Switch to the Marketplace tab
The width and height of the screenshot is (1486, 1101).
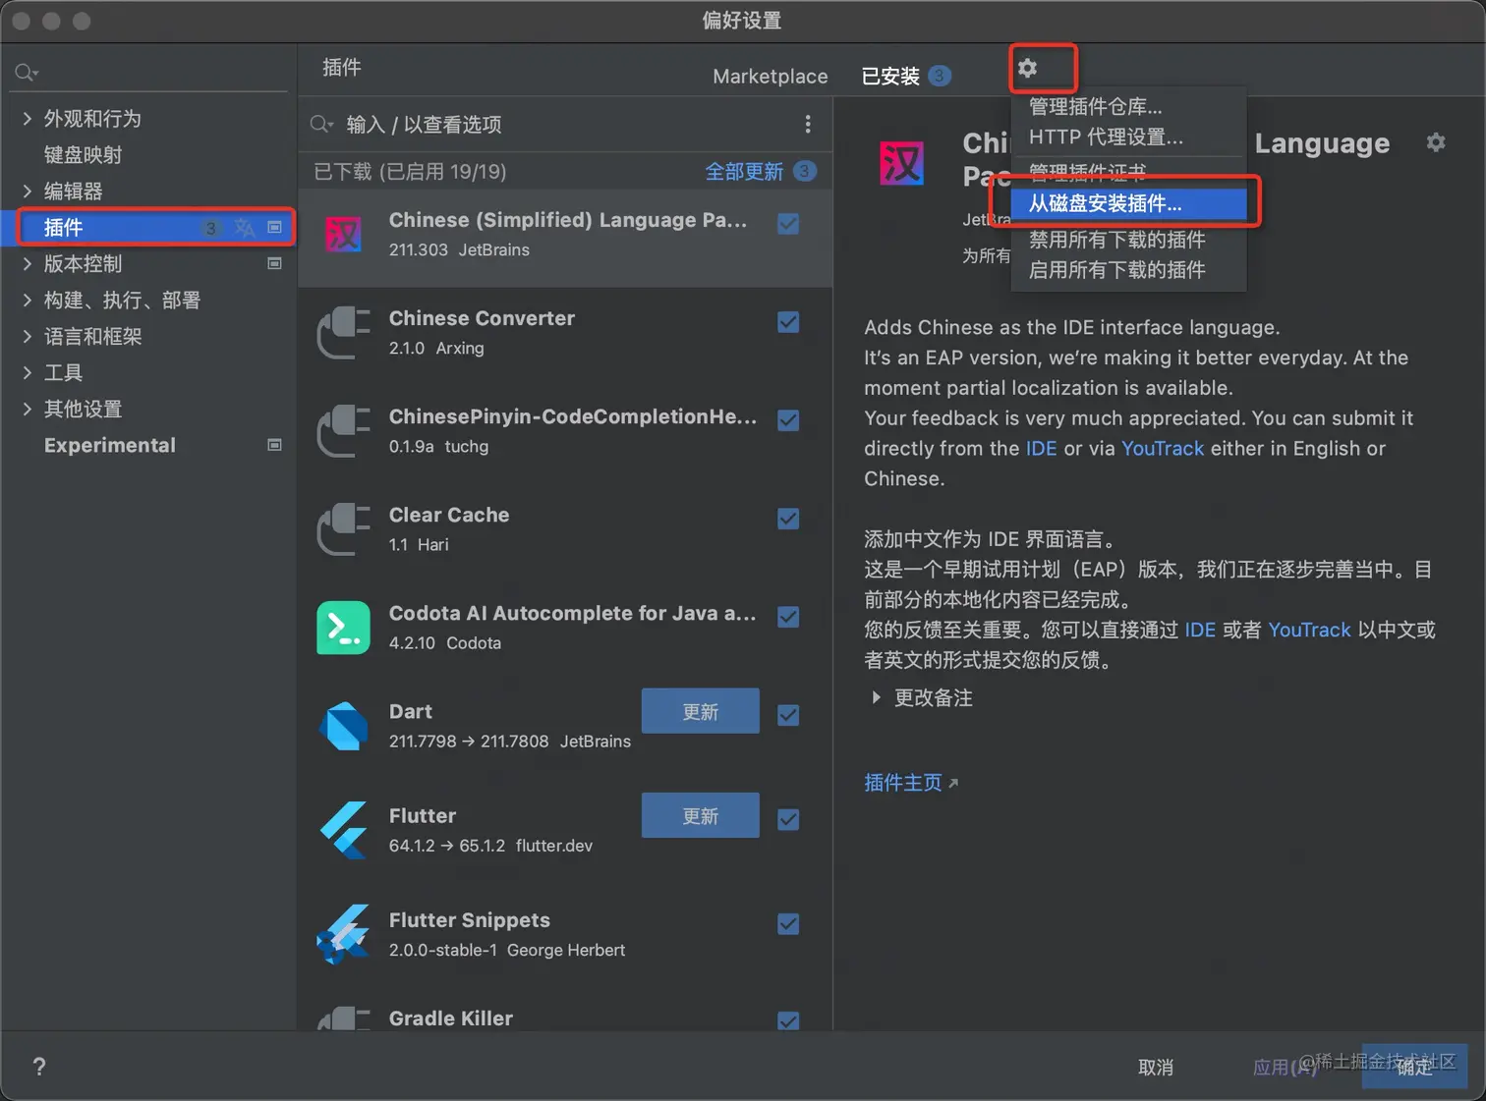click(771, 76)
